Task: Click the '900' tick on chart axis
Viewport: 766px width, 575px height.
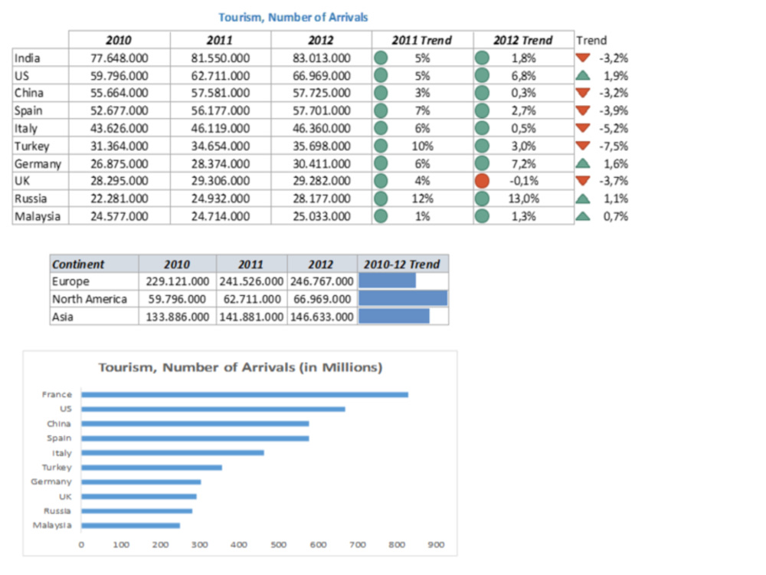Action: tap(436, 544)
